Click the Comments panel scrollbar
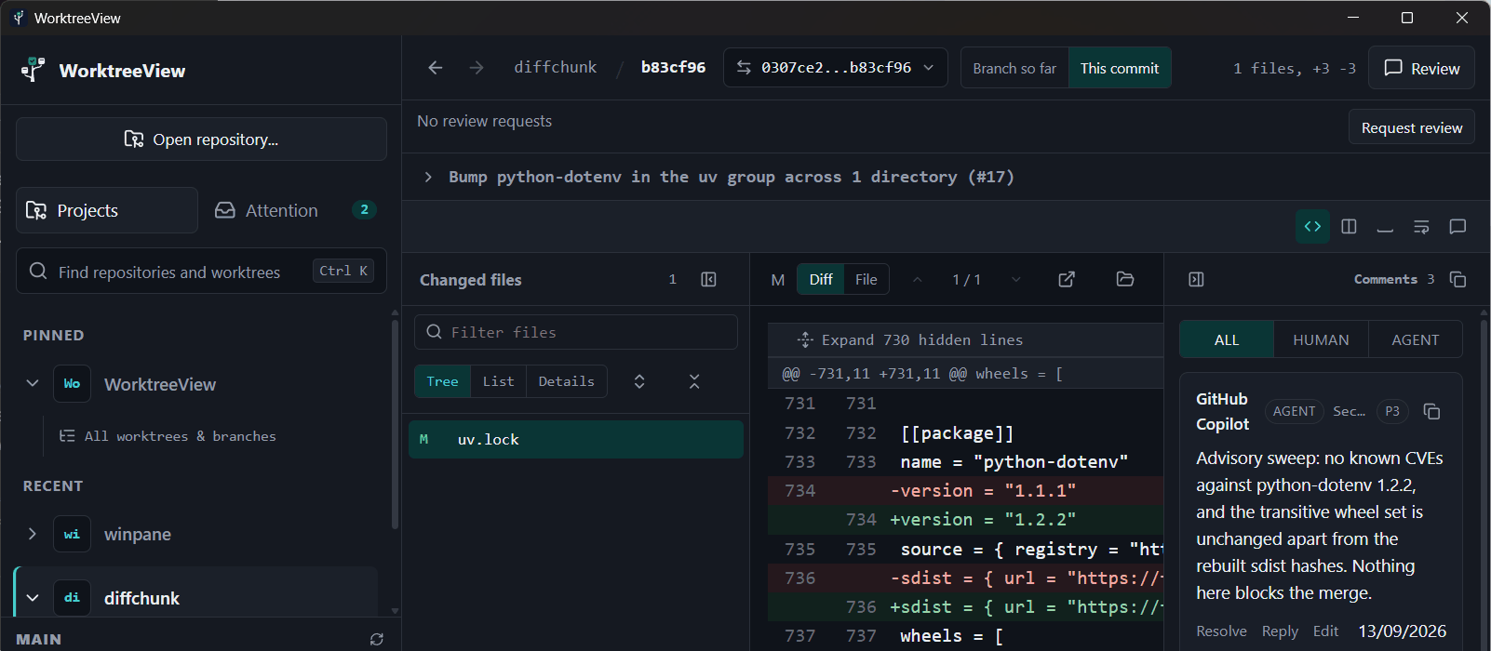 tap(1484, 484)
